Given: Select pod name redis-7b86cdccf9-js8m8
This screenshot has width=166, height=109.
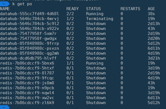Looking at the screenshot, I should click(x=27, y=83).
